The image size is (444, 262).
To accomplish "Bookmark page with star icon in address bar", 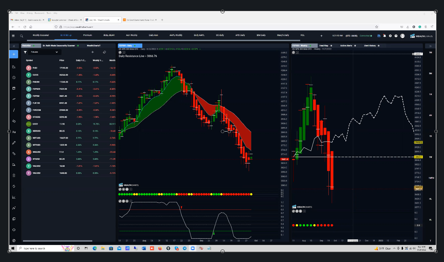I will [x=377, y=27].
